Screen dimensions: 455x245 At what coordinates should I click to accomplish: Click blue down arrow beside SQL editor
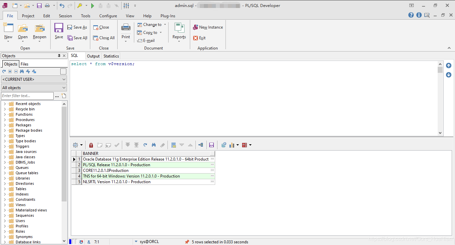tap(449, 75)
